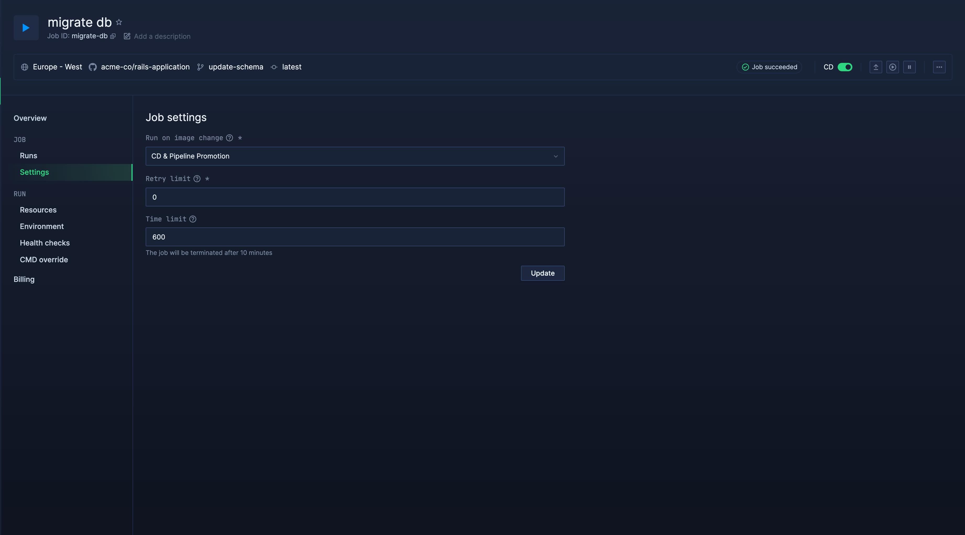
Task: Edit the Time limit field showing 600
Action: coord(355,237)
